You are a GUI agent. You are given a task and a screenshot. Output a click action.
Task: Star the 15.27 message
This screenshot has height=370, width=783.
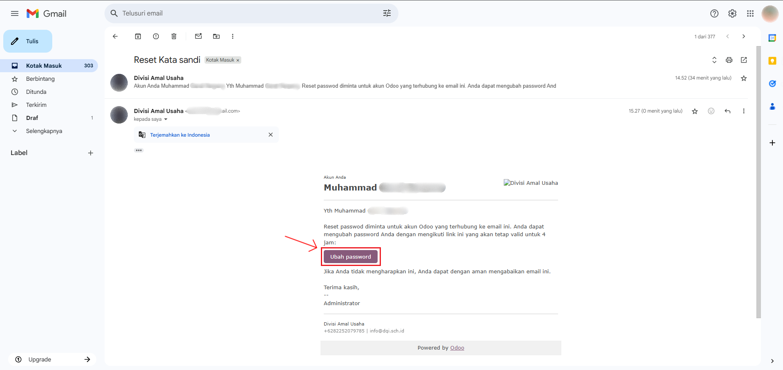point(695,111)
